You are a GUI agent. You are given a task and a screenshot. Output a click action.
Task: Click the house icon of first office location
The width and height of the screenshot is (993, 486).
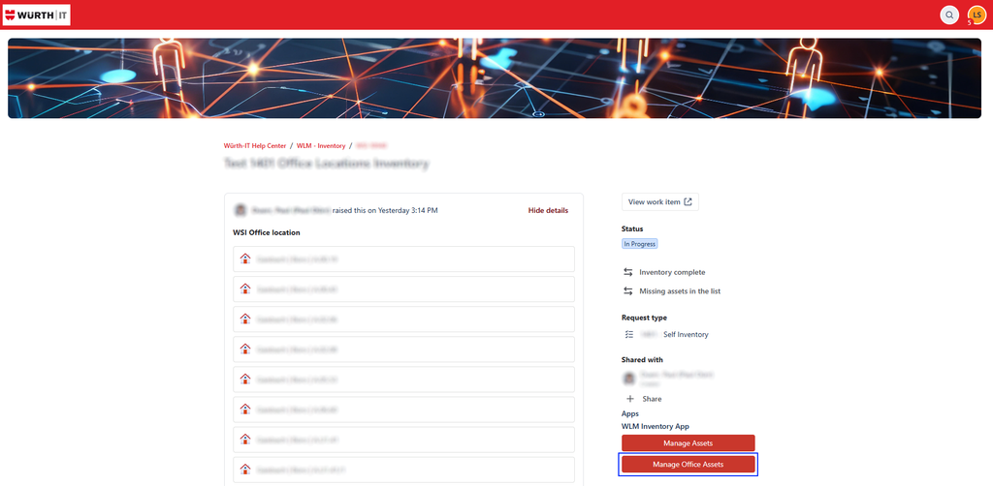pyautogui.click(x=245, y=258)
